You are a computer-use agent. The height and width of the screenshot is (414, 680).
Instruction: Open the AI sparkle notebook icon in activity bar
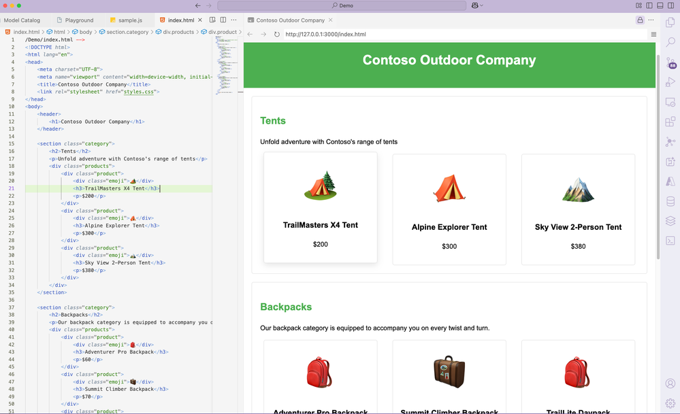tap(670, 162)
